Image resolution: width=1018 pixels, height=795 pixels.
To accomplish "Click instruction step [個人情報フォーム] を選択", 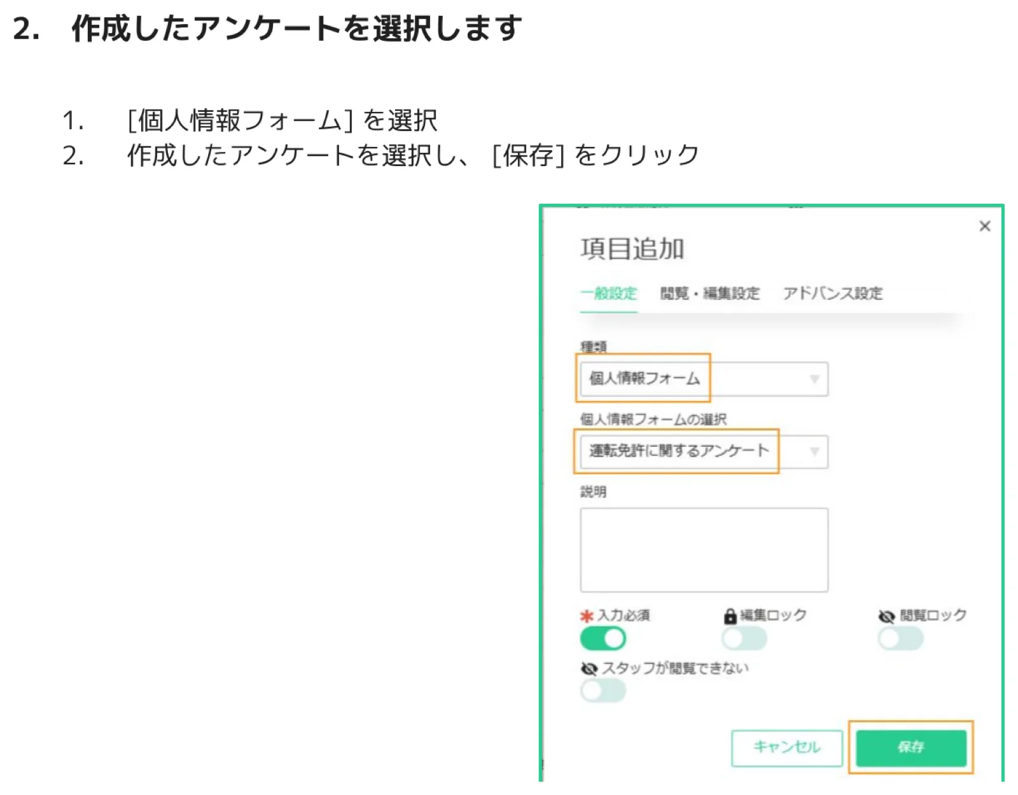I will 282,120.
